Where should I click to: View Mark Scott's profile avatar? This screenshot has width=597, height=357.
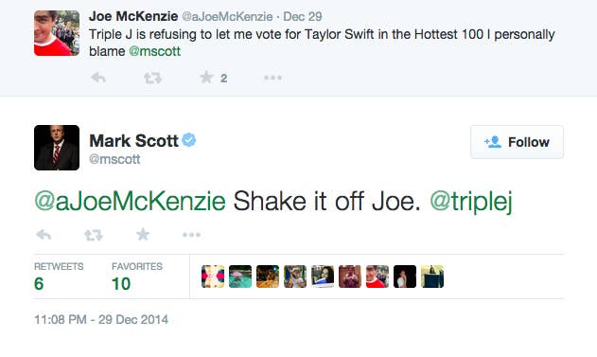pos(57,148)
